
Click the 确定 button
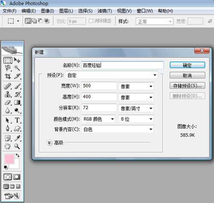tap(187, 65)
